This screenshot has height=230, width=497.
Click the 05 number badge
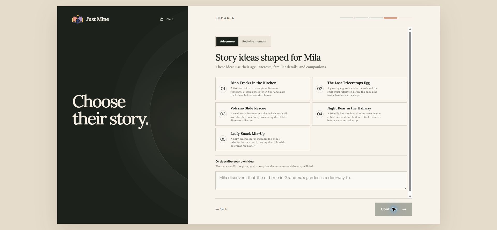(x=223, y=139)
